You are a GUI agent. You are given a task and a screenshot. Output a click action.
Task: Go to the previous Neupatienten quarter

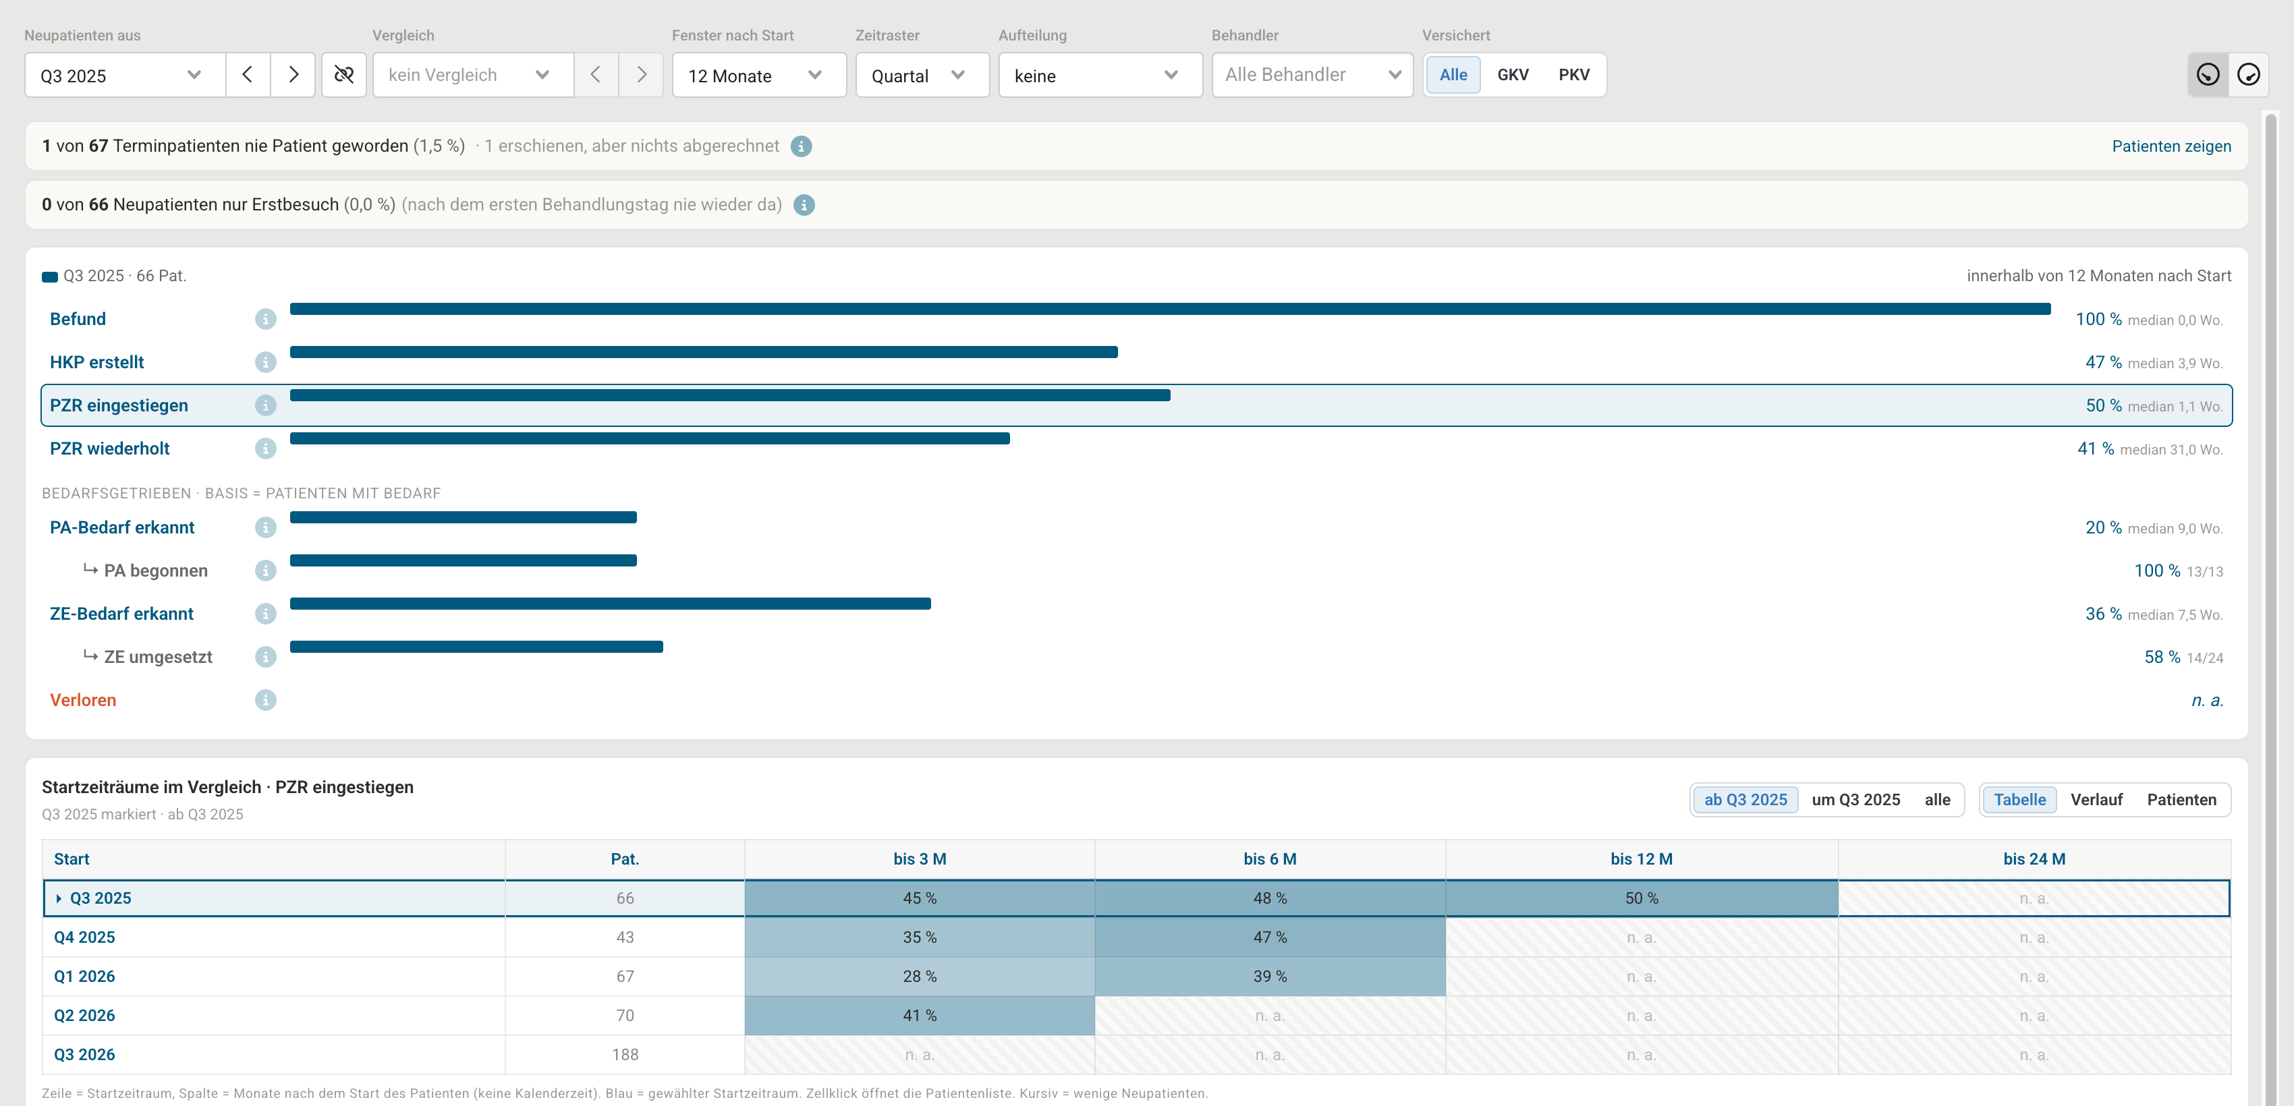pos(248,75)
